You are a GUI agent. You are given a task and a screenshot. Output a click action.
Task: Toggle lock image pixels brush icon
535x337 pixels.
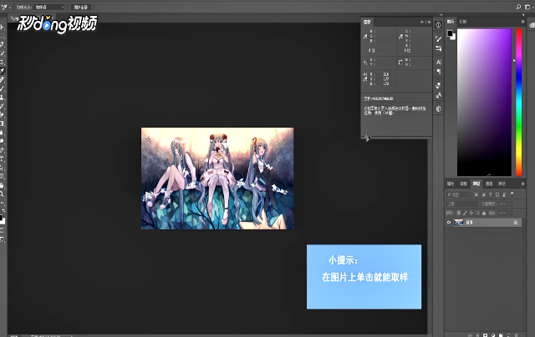(x=465, y=213)
